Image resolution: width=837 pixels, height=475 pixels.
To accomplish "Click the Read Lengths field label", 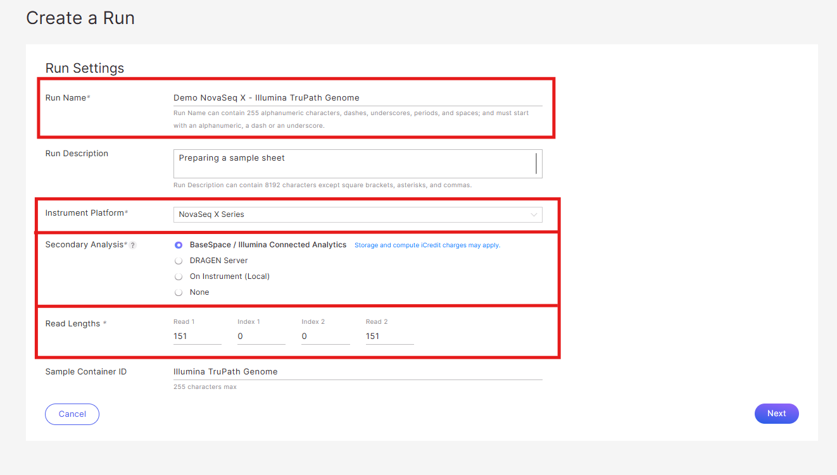I will click(x=73, y=324).
